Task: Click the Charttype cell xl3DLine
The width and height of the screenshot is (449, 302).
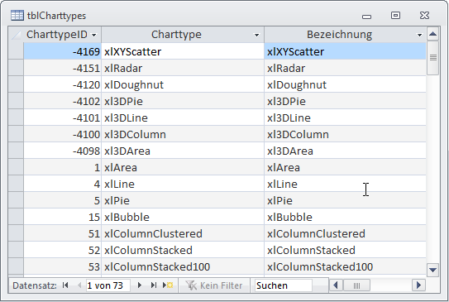Action: (183, 117)
